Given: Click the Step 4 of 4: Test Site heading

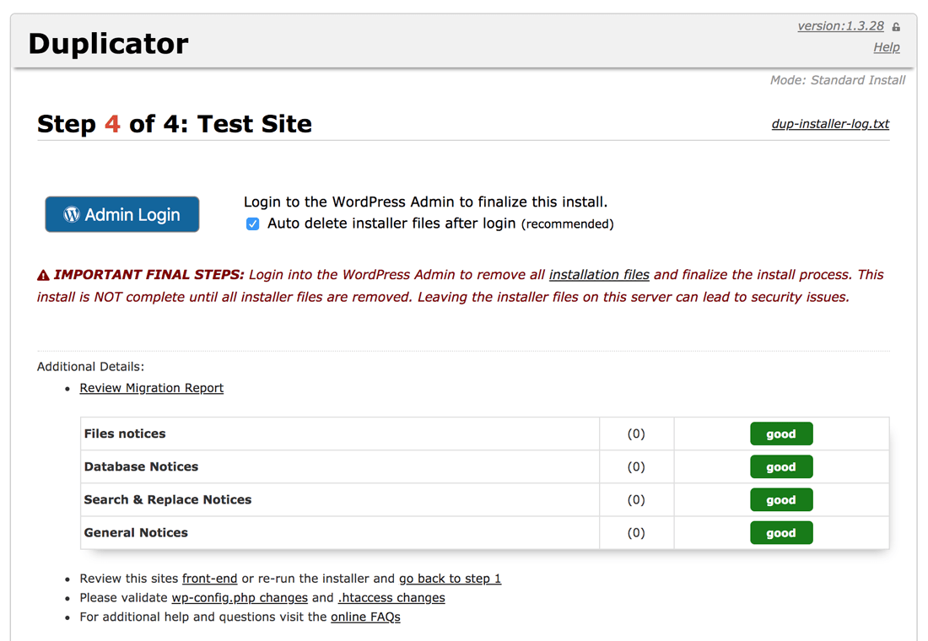Looking at the screenshot, I should pyautogui.click(x=175, y=124).
